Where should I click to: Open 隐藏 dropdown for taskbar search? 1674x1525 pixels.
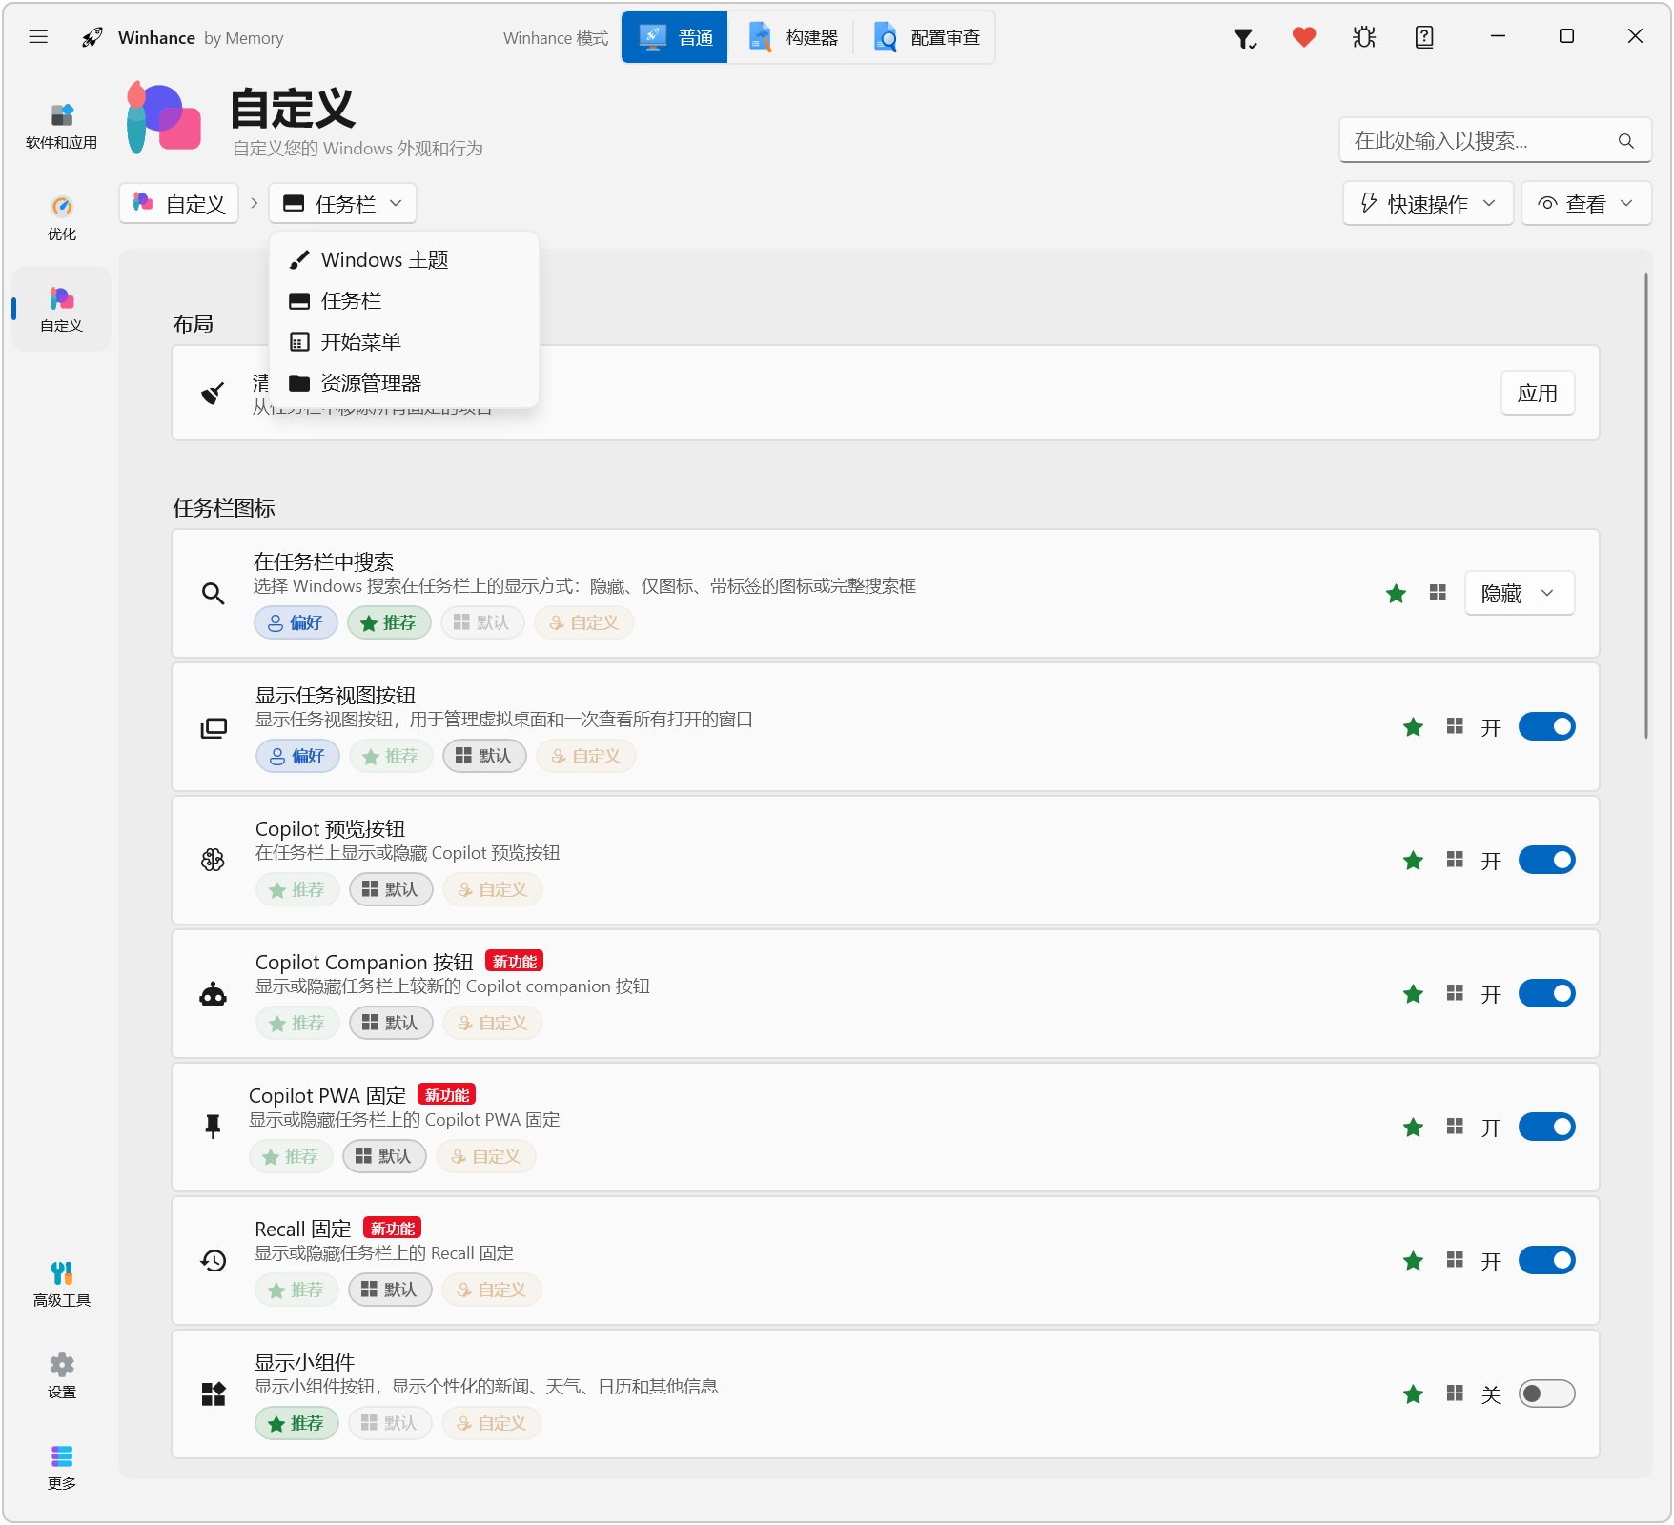[x=1520, y=593]
